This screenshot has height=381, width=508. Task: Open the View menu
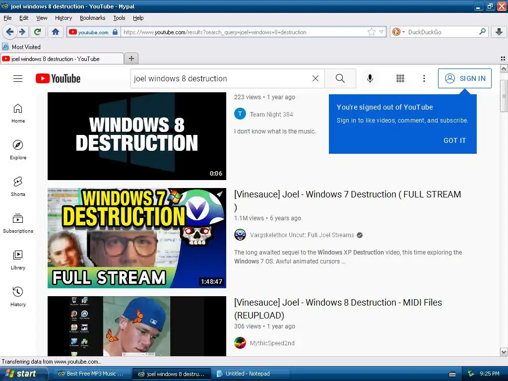(42, 18)
